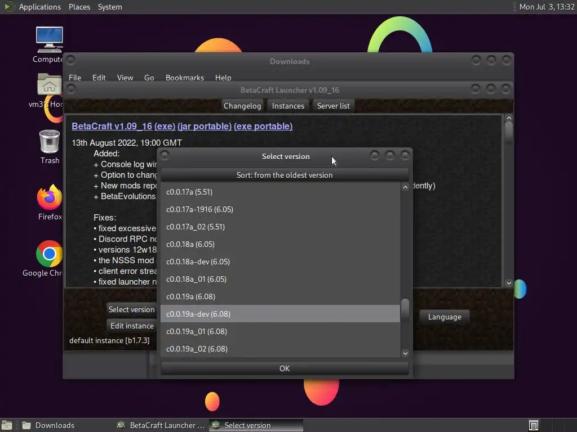This screenshot has width=577, height=432.
Task: Click Select version button in launcher
Action: pyautogui.click(x=131, y=309)
